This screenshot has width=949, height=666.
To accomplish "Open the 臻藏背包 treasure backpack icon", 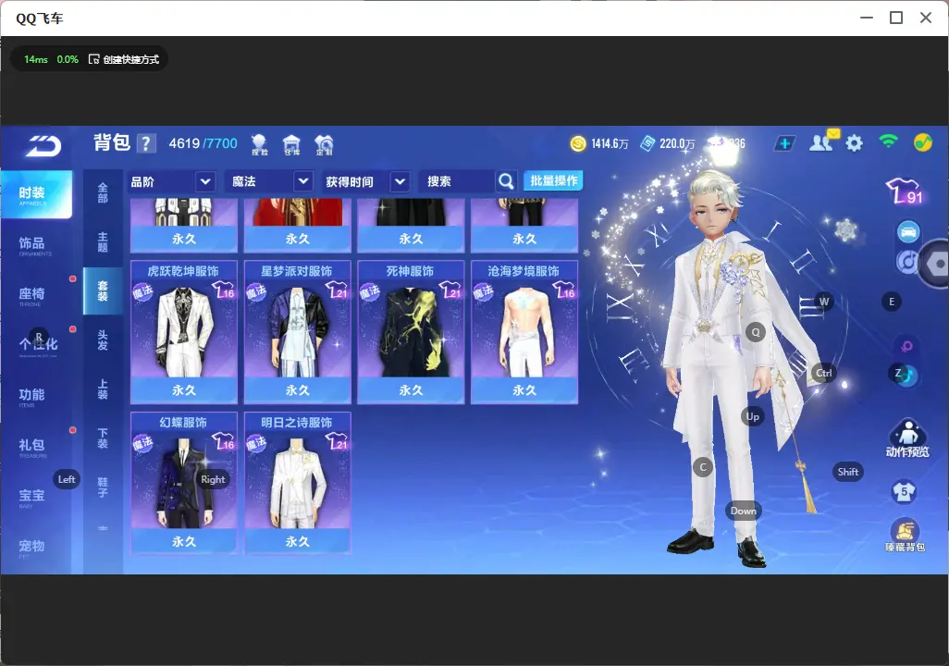I will [905, 536].
